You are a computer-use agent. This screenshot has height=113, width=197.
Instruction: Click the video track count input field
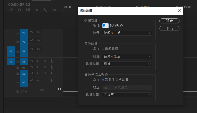(x=105, y=25)
